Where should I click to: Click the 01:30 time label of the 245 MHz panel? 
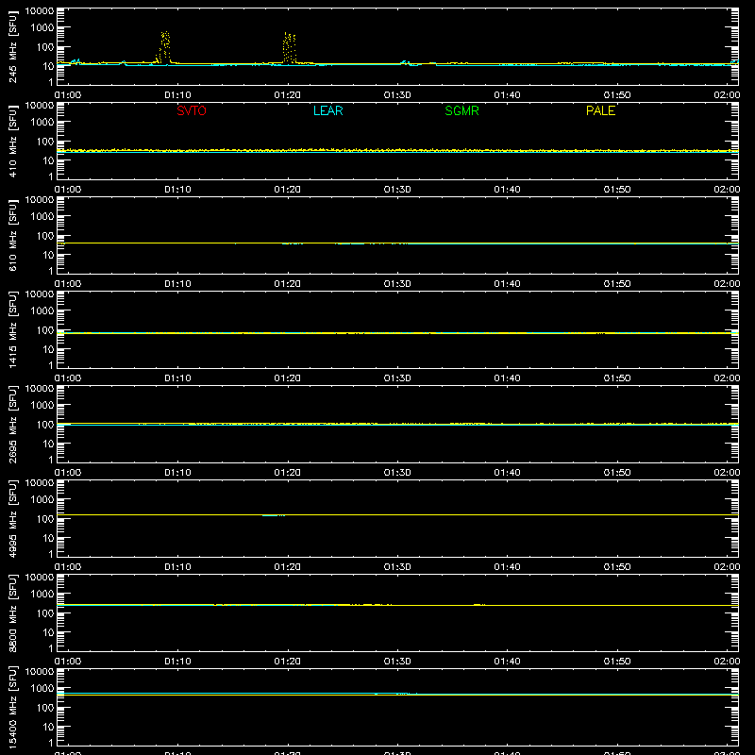[x=397, y=95]
